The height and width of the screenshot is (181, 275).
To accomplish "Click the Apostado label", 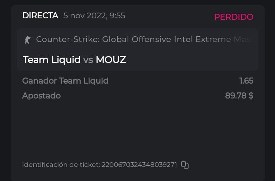I will (x=41, y=95).
